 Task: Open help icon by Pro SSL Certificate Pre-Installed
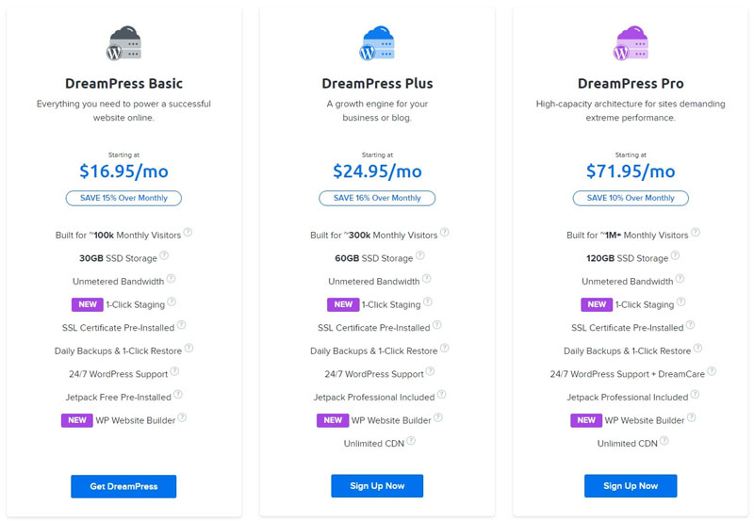691,325
